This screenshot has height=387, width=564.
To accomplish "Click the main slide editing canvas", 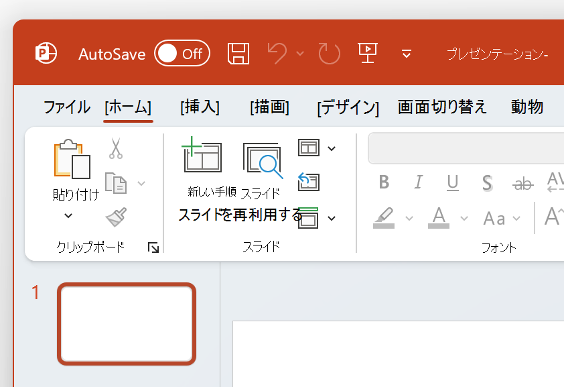I will click(398, 353).
